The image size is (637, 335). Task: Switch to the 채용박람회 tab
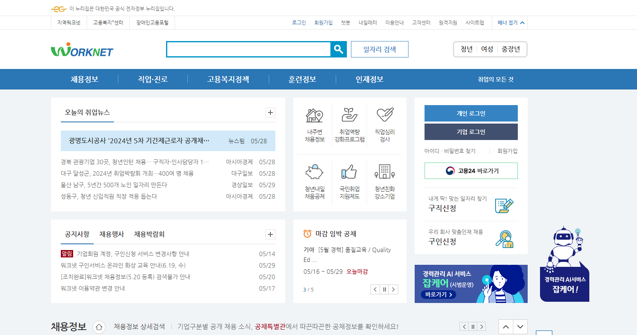click(149, 234)
